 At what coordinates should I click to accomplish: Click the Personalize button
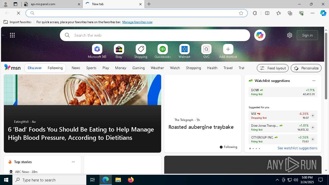pyautogui.click(x=306, y=68)
